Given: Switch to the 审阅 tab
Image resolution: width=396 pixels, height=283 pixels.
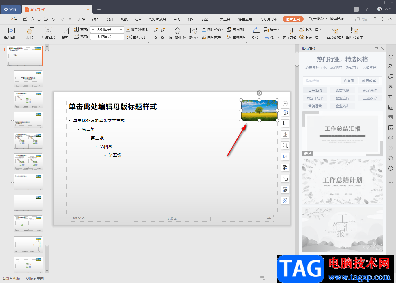Looking at the screenshot, I should click(177, 19).
